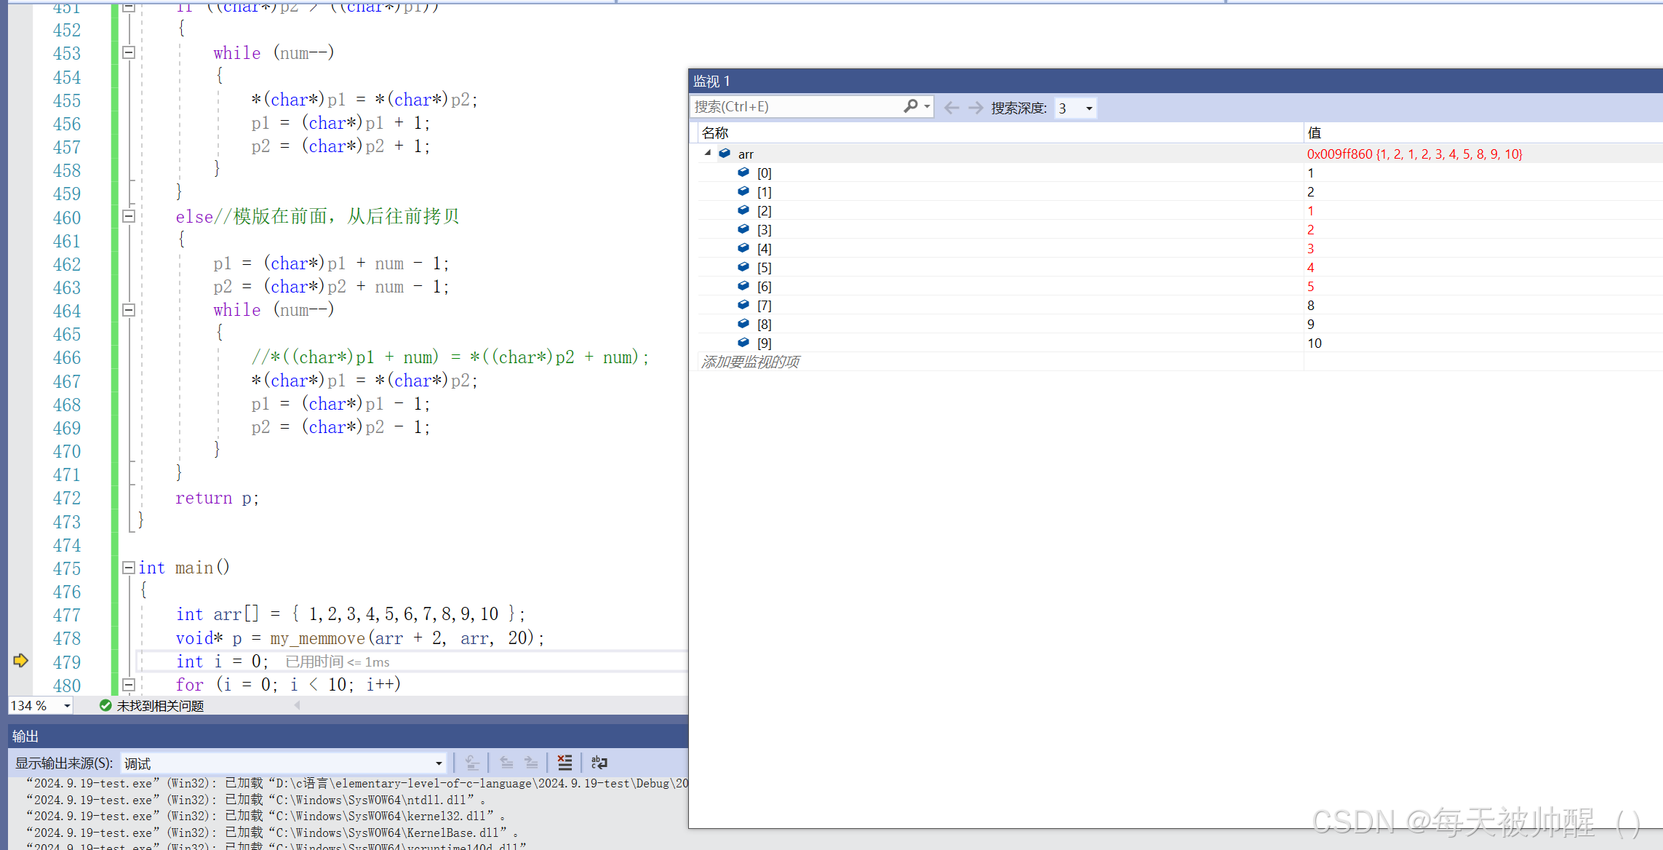Click search magnifier icon in Watch panel
Viewport: 1663px width, 850px height.
[x=910, y=106]
